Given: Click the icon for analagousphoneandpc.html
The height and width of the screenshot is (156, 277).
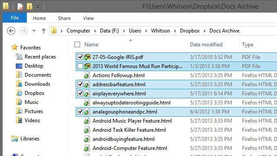Looking at the screenshot, I should coord(87,112).
